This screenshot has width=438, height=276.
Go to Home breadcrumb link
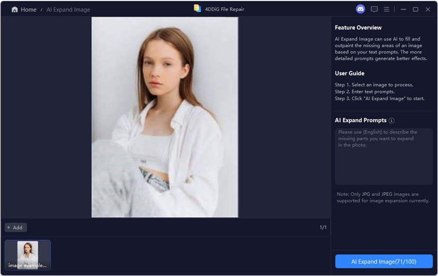tap(28, 9)
